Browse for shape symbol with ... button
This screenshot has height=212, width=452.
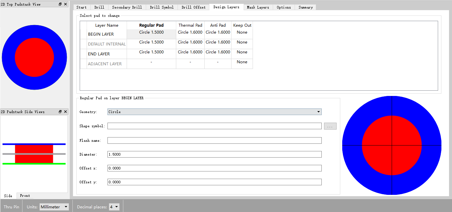(x=330, y=126)
